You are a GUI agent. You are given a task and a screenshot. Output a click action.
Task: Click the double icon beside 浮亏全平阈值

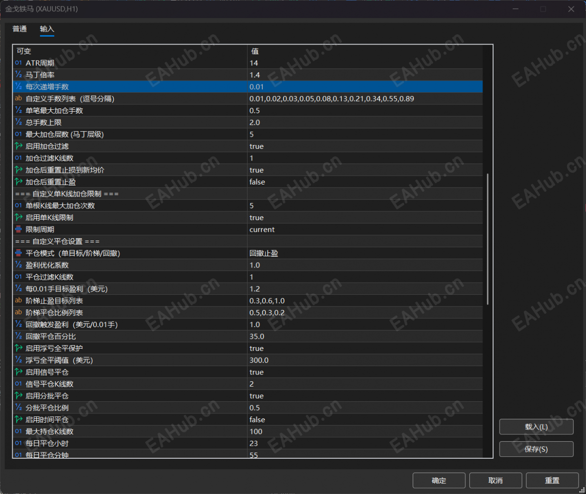[x=19, y=360]
